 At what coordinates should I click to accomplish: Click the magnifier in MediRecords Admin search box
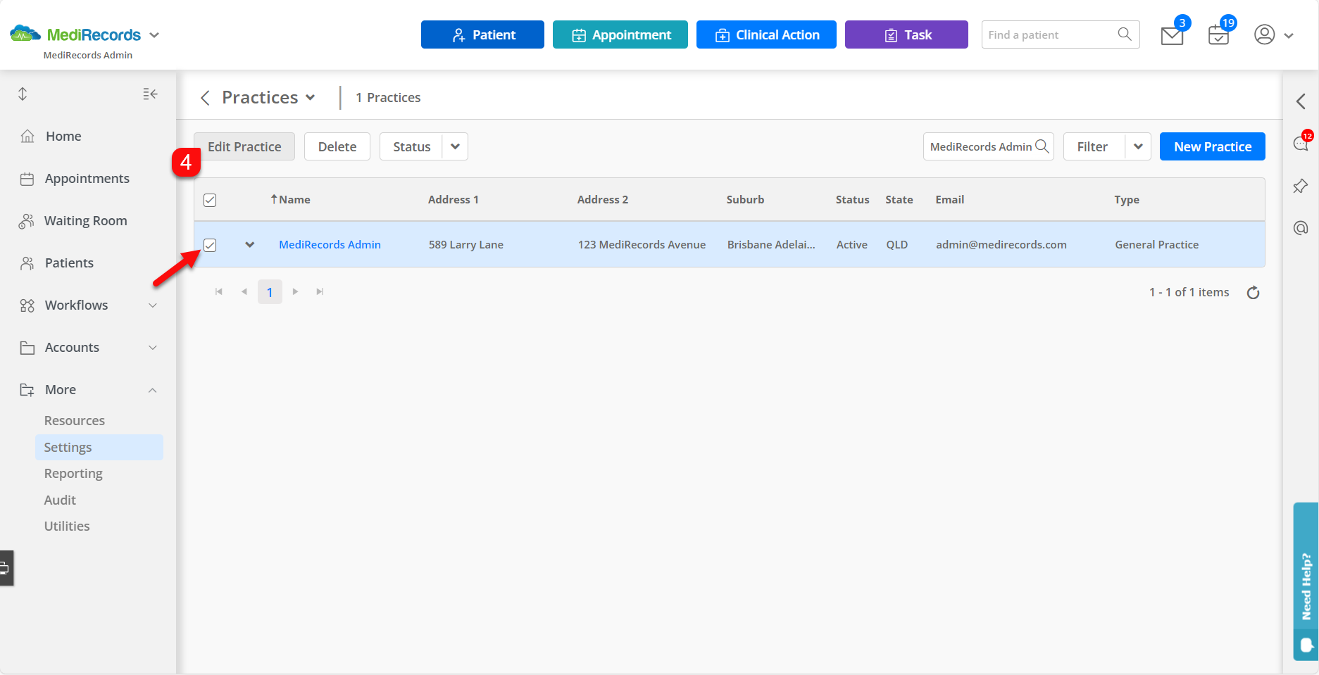1042,146
